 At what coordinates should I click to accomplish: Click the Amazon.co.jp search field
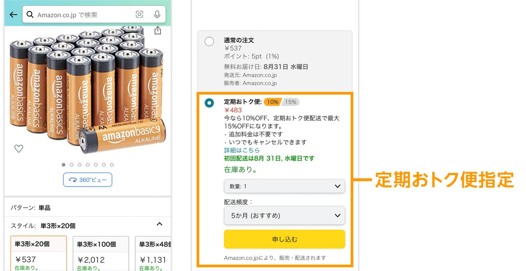pos(84,15)
